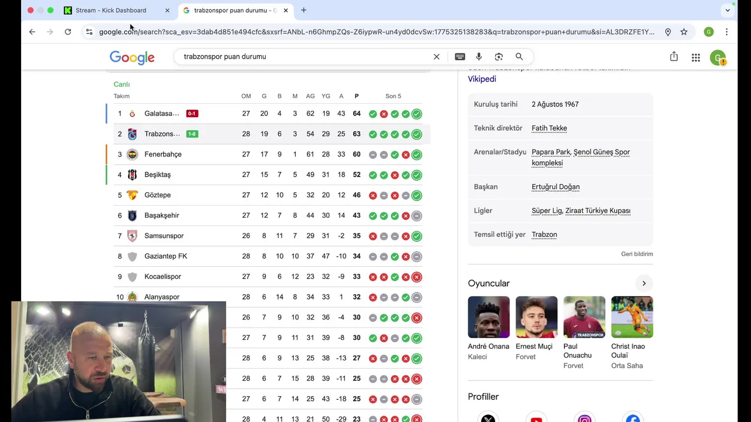751x422 pixels.
Task: Bookmark this page with star icon
Action: pos(684,32)
